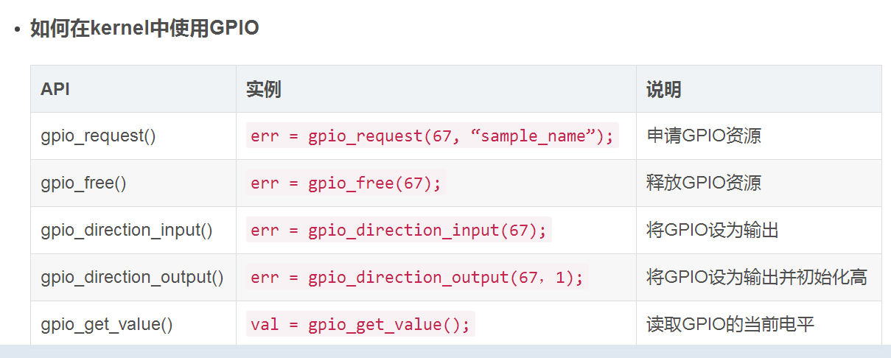This screenshot has height=358, width=891.
Task: Click the 释放GPIO资源 description
Action: (x=704, y=183)
